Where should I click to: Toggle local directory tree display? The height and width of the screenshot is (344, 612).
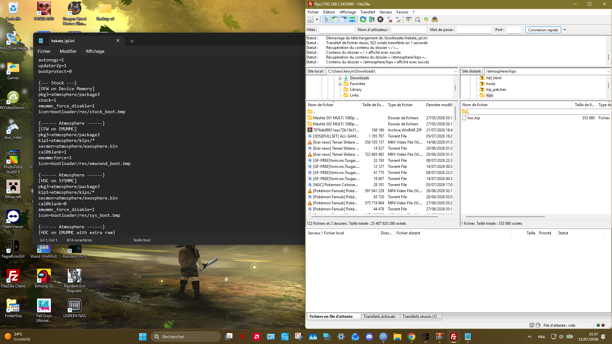(x=335, y=20)
